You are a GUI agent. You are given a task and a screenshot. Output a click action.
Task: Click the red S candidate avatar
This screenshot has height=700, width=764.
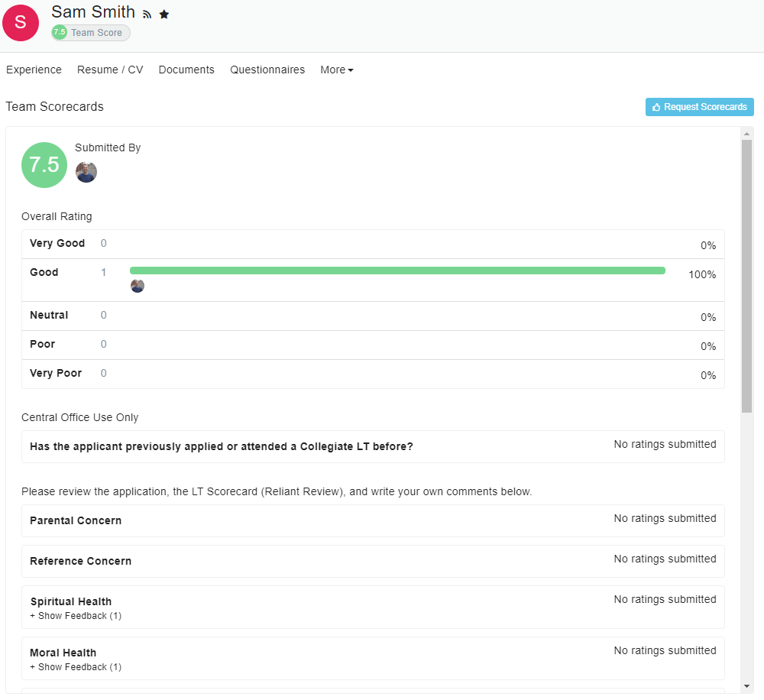point(21,22)
